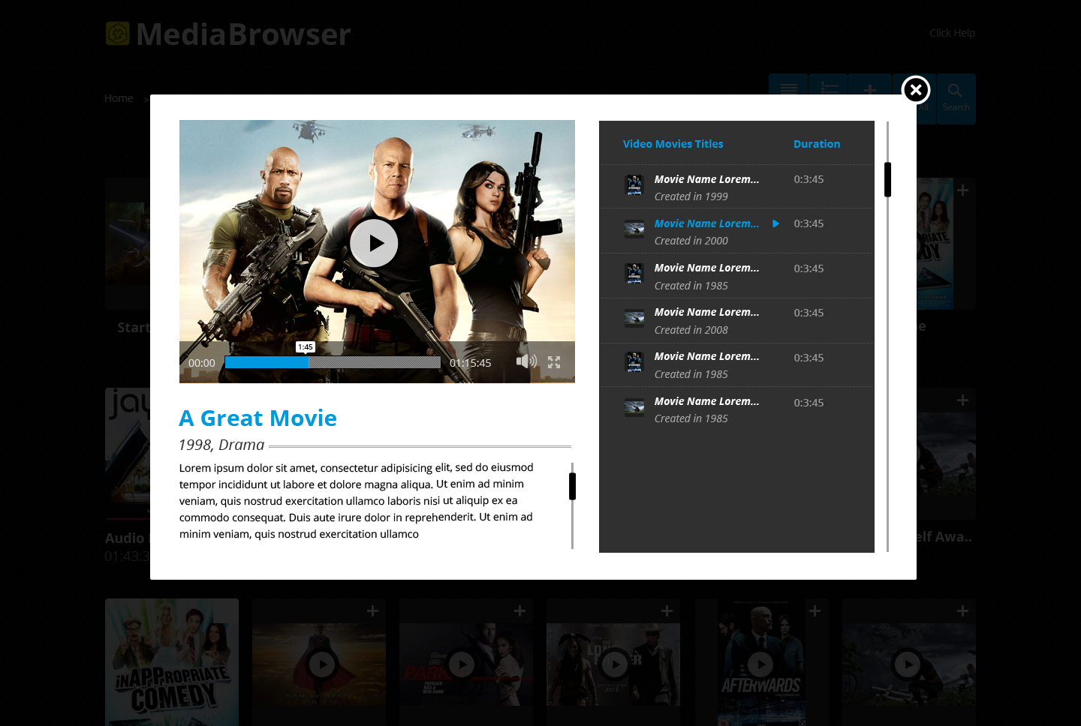1081x726 pixels.
Task: Open Search in the background toolbar
Action: 956,98
